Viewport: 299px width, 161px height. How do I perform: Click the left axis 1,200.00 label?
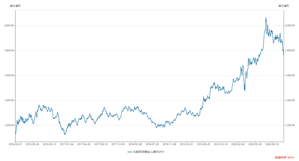point(9,125)
